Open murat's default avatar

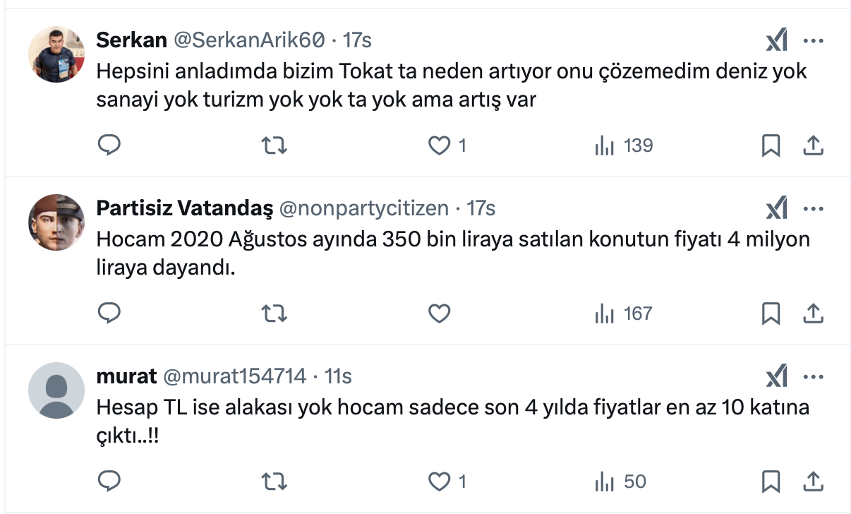[x=56, y=390]
